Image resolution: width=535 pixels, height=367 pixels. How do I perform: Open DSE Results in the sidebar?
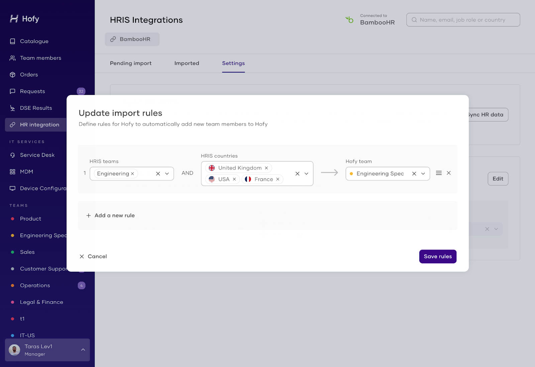click(x=36, y=108)
